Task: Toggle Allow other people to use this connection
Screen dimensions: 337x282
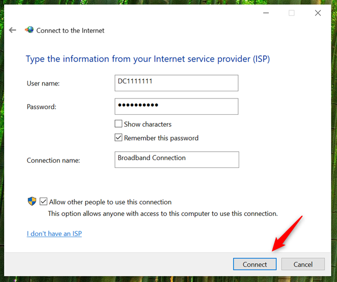Action: [43, 202]
